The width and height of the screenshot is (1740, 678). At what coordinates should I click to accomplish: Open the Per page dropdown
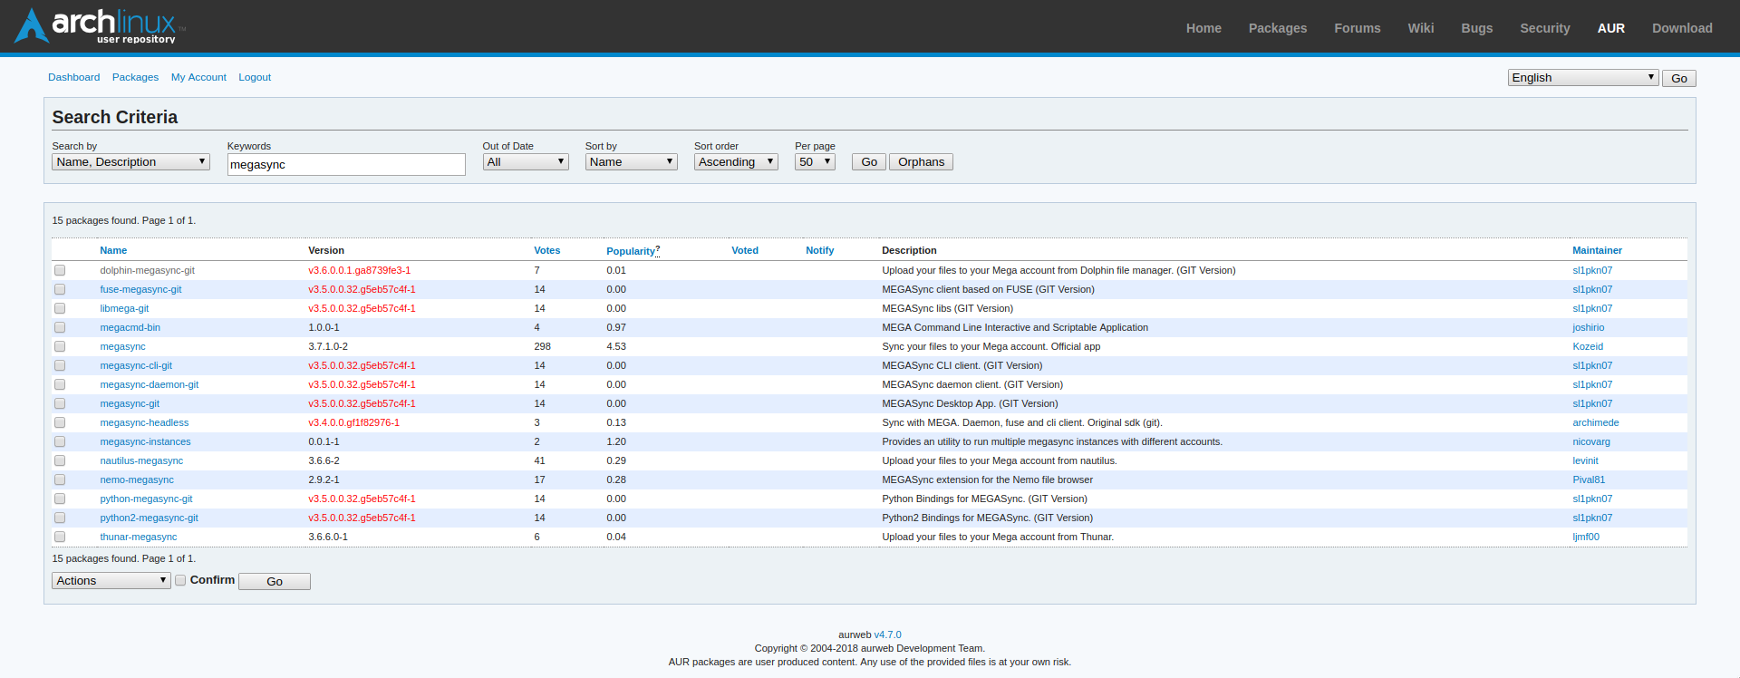[815, 162]
